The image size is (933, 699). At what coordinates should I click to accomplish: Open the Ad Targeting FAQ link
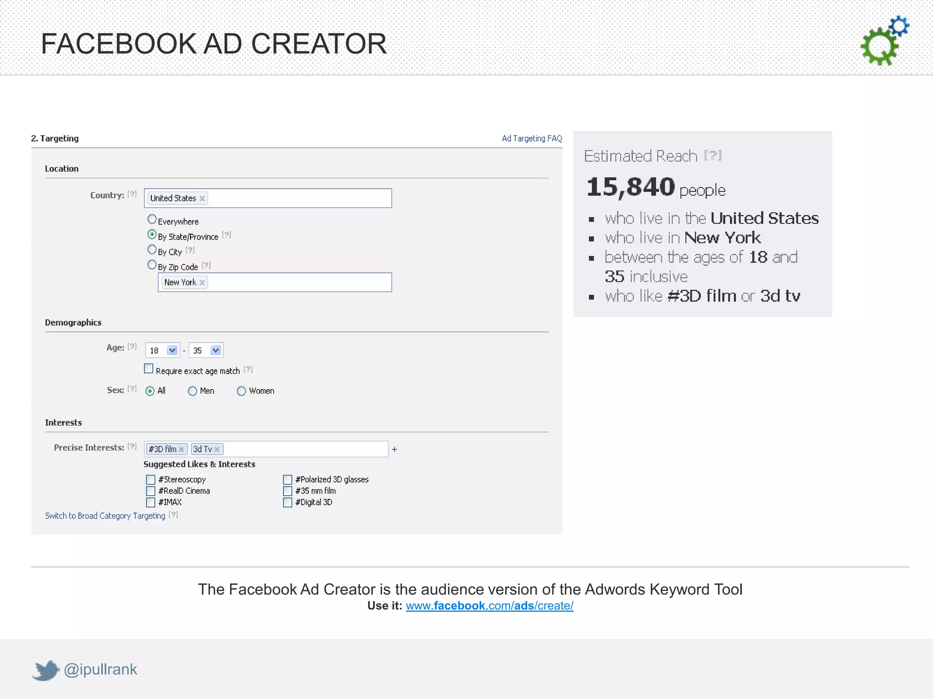(532, 138)
